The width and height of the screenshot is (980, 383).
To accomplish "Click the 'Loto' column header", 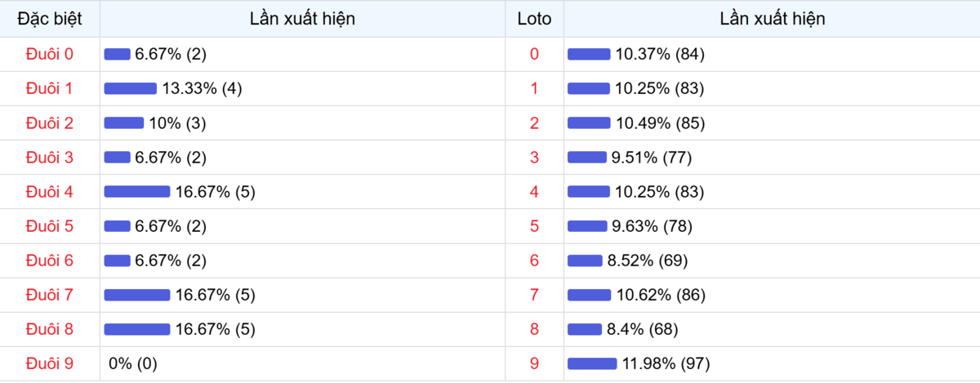I will coord(534,19).
